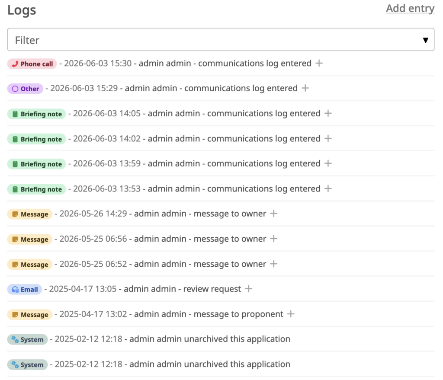Select text '2025-04-17 13:05 - admin admin - review request'
This screenshot has width=443, height=380.
click(x=145, y=289)
